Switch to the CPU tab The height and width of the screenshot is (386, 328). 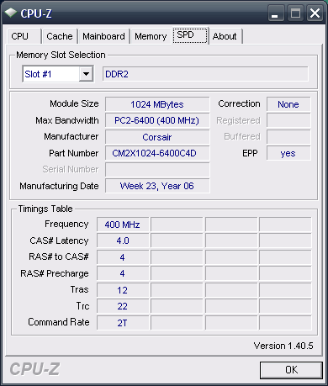point(24,36)
